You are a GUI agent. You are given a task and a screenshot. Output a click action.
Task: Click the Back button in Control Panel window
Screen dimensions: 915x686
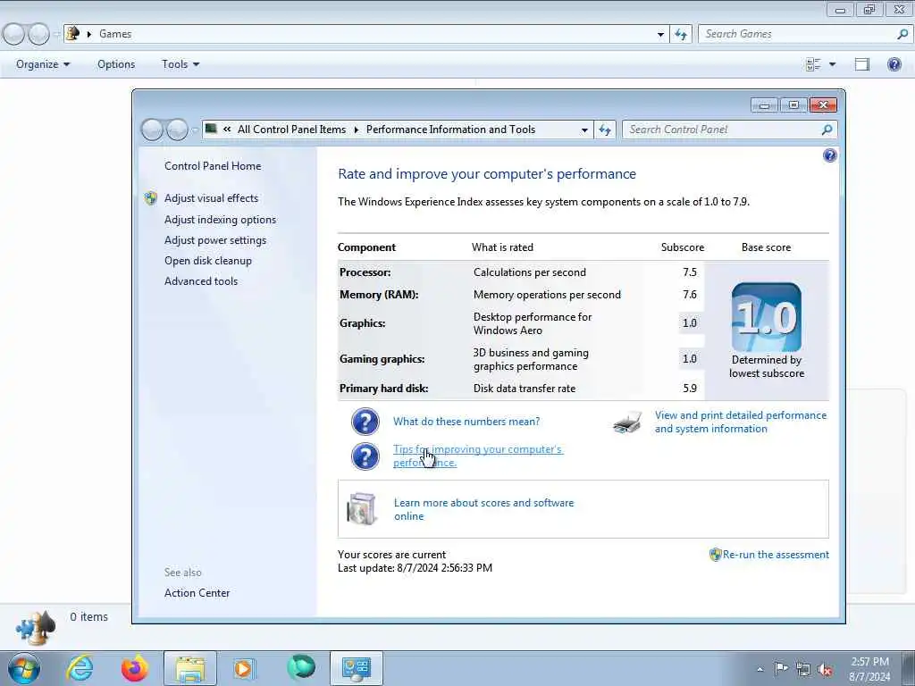(x=152, y=130)
